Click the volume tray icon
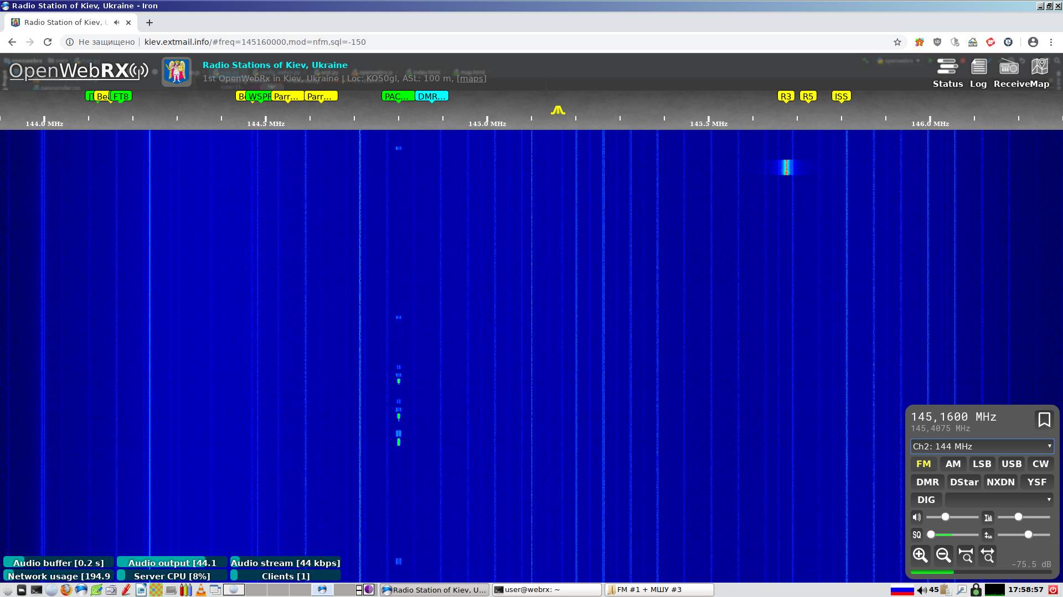Viewport: 1063px width, 597px height. pyautogui.click(x=922, y=590)
